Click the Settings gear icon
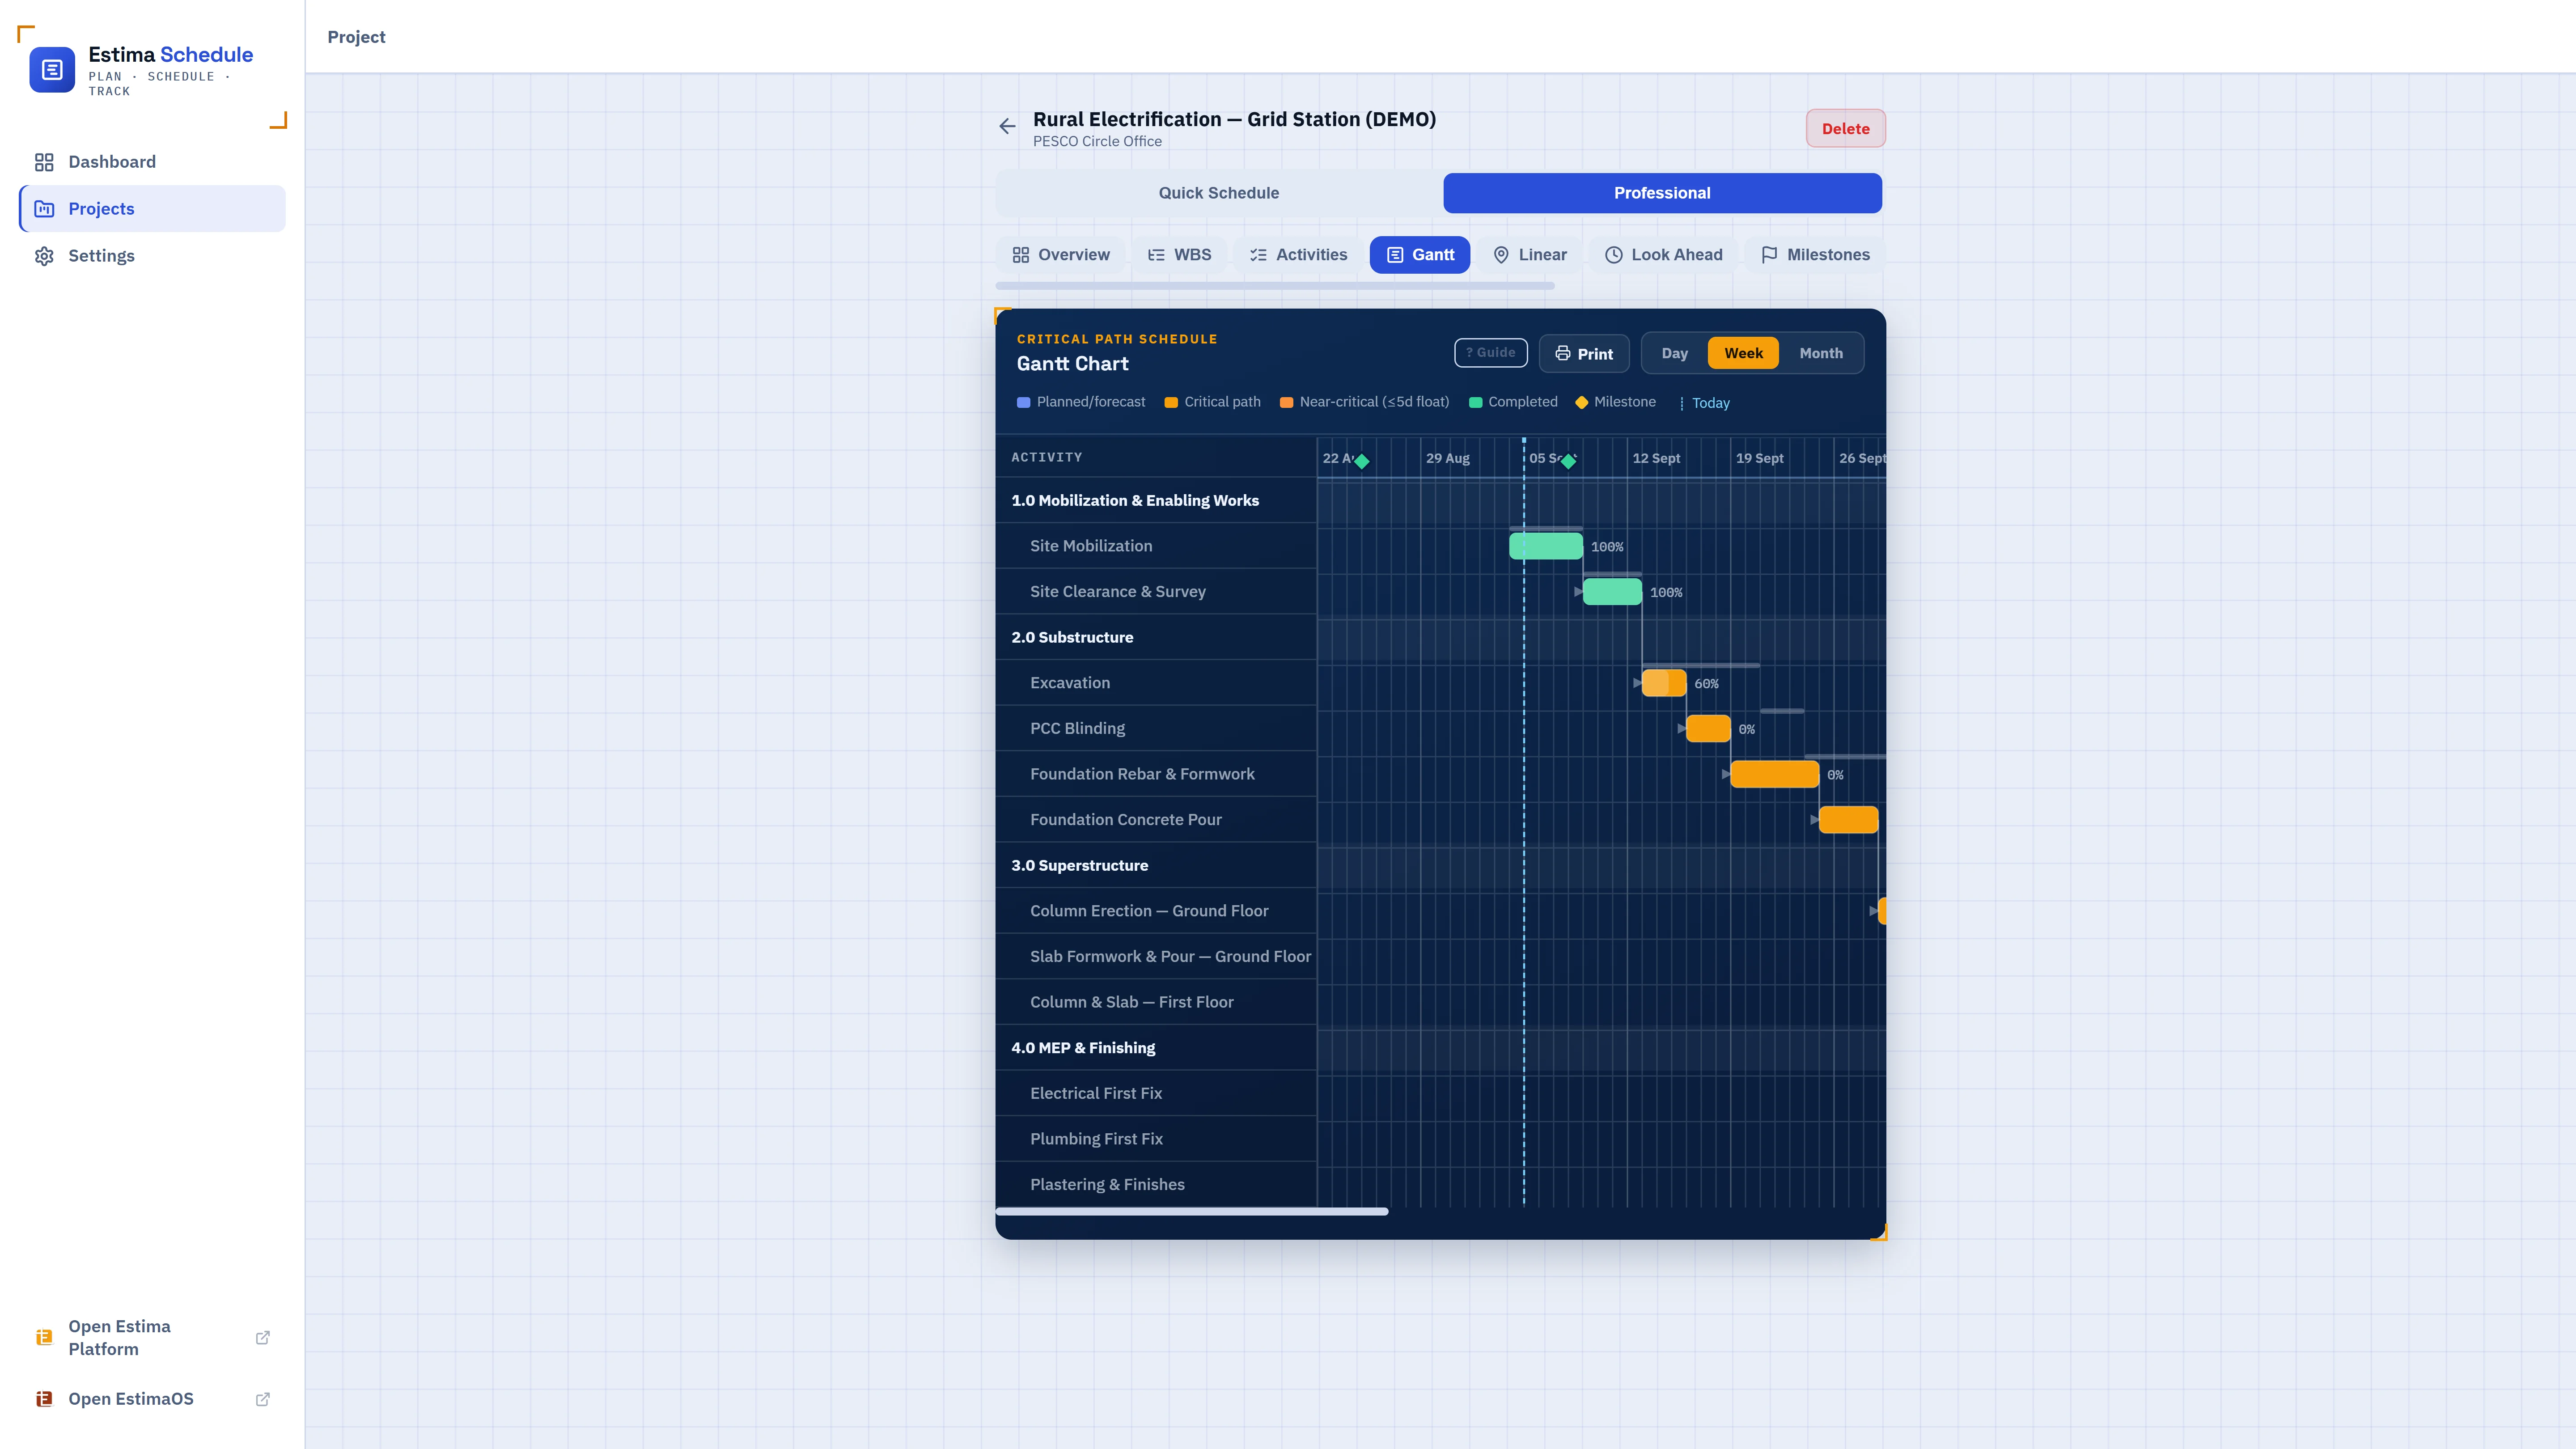Screen dimensions: 2576x1449 pyautogui.click(x=44, y=256)
